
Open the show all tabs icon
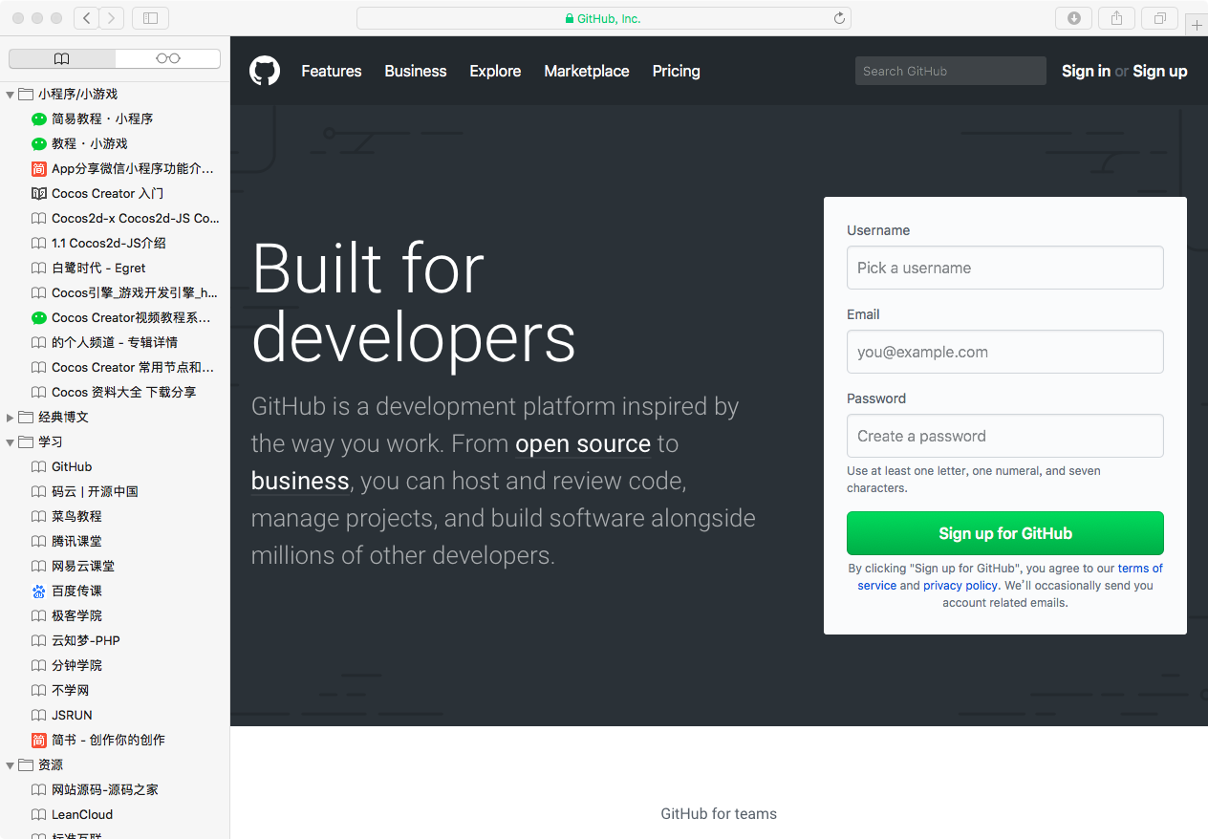tap(1159, 18)
